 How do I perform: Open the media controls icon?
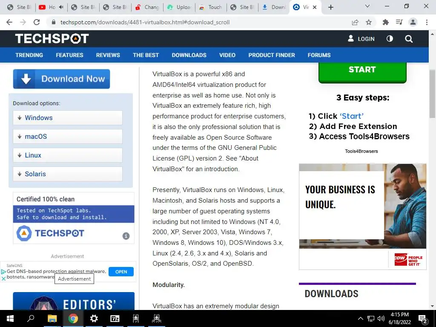tap(399, 22)
